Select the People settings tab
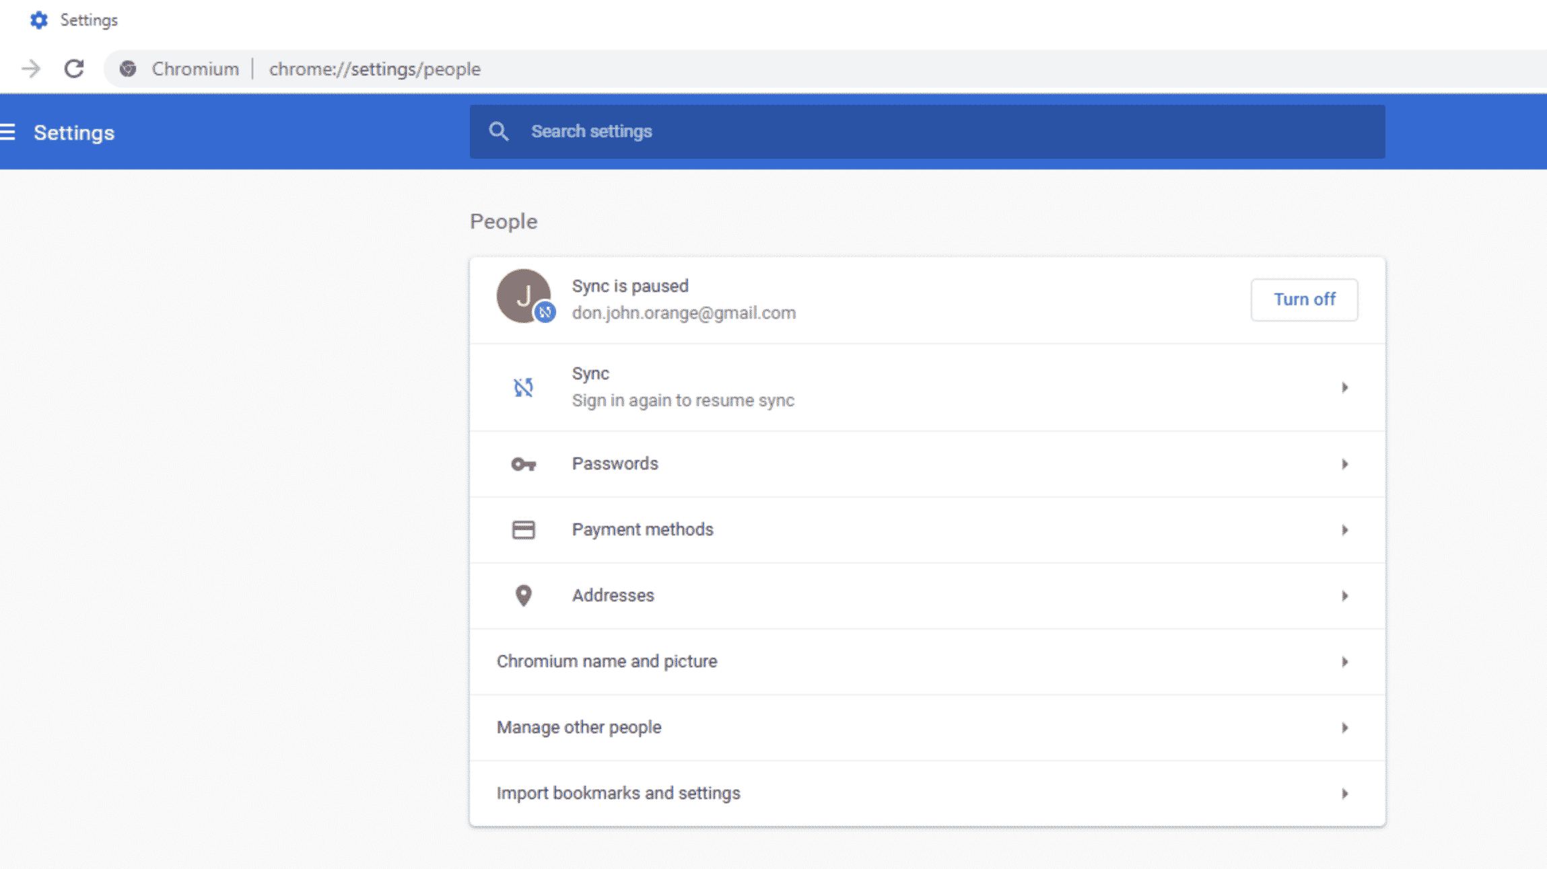This screenshot has width=1547, height=869. [504, 221]
